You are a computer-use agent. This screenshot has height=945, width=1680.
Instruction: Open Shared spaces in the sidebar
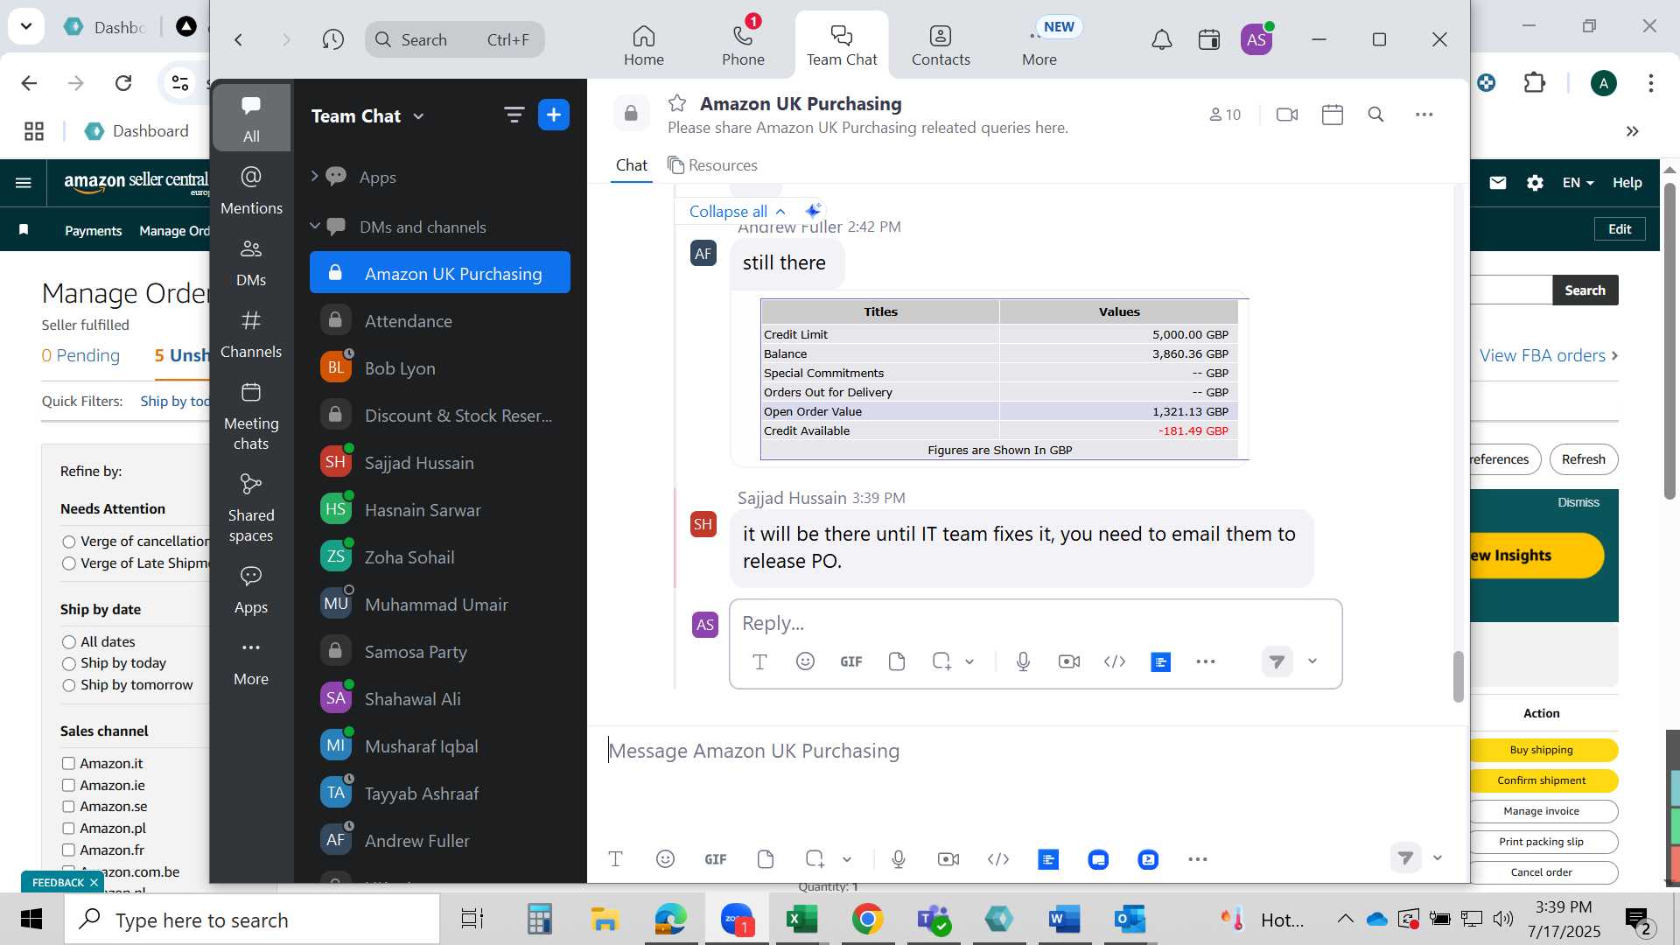(x=251, y=507)
